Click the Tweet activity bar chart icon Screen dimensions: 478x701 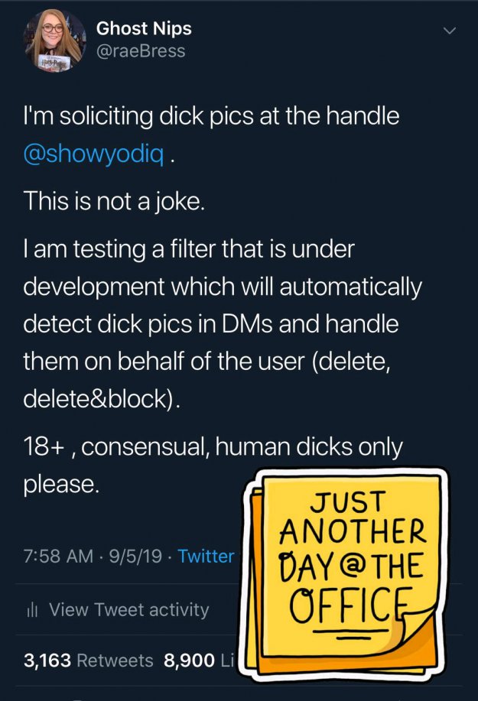32,609
